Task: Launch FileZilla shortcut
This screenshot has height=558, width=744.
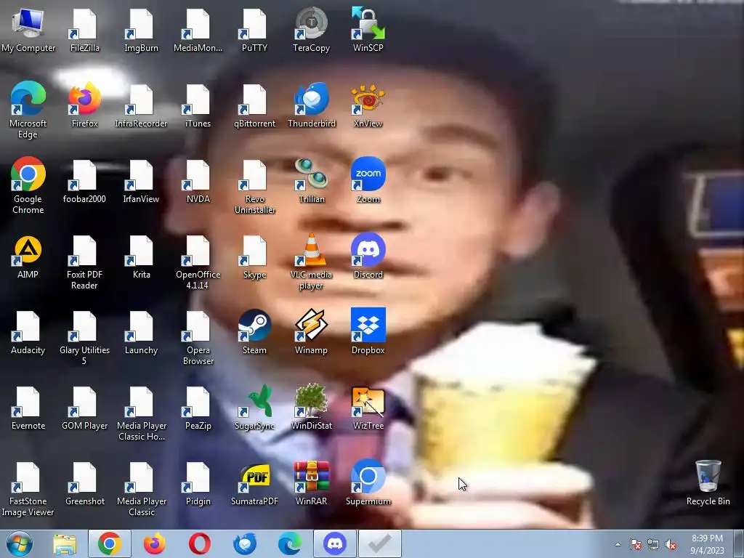Action: 84,29
